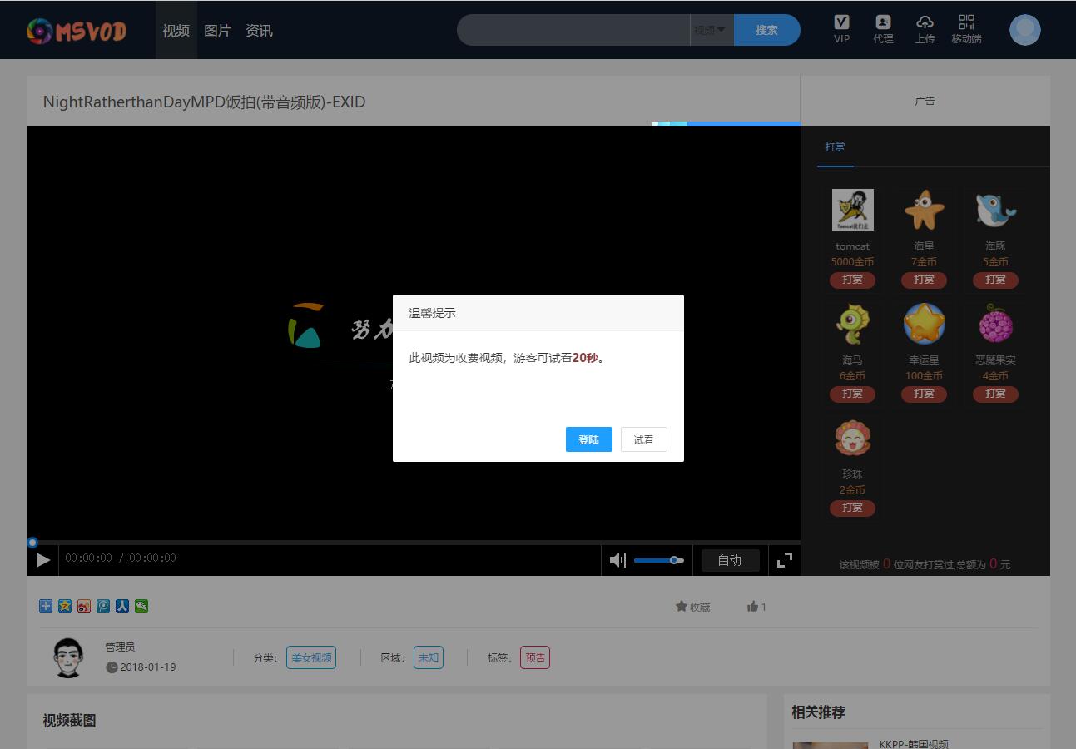Open the 视频 navigation tab
Viewport: 1076px width, 749px height.
tap(176, 31)
